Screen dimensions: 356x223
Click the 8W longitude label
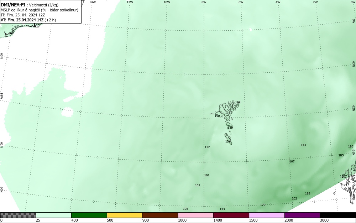pyautogui.click(x=204, y=2)
